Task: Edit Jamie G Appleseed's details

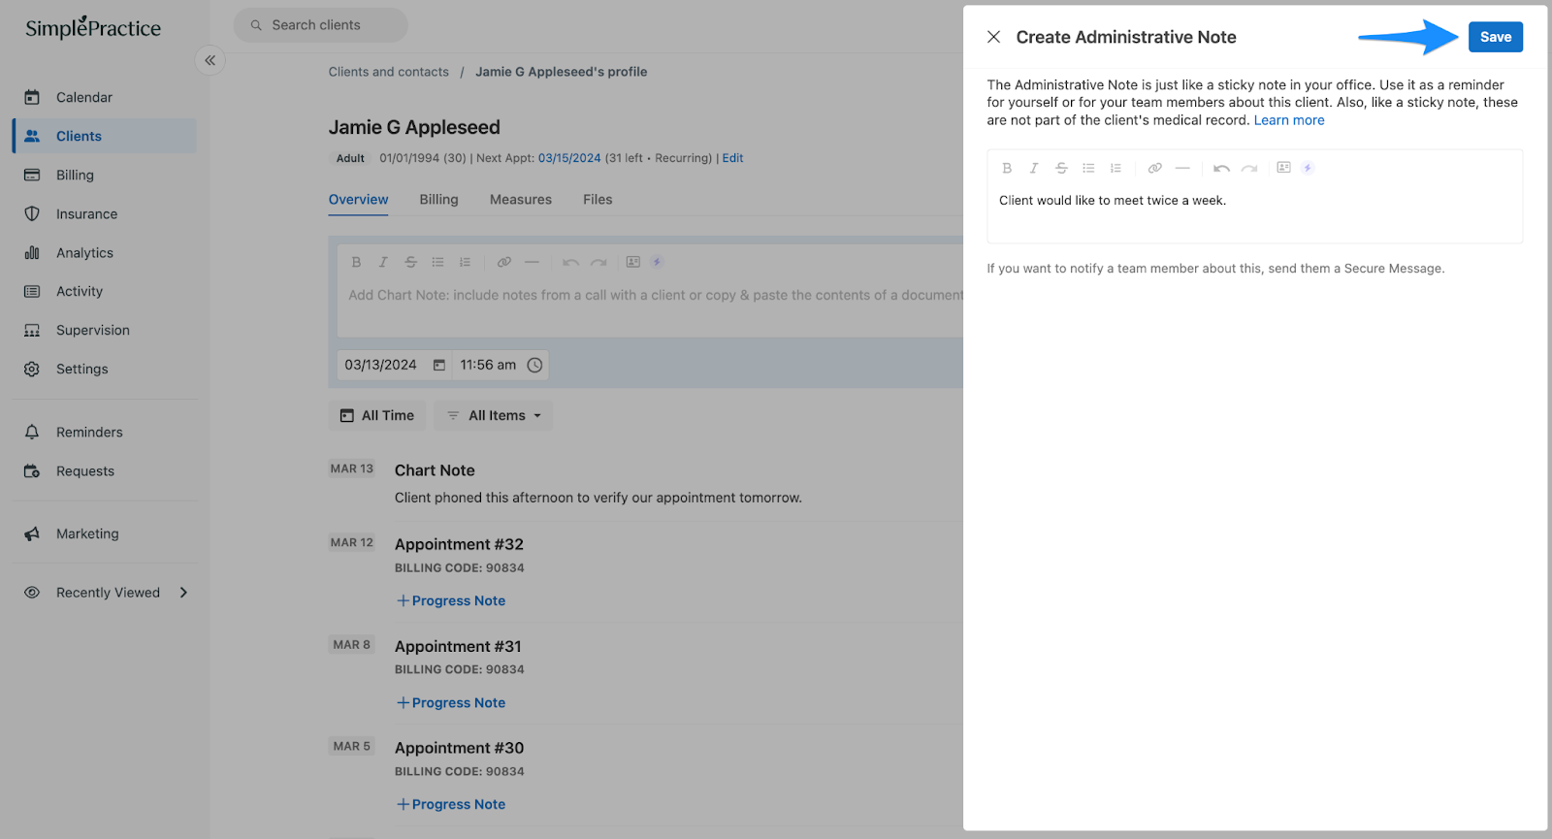Action: tap(732, 158)
